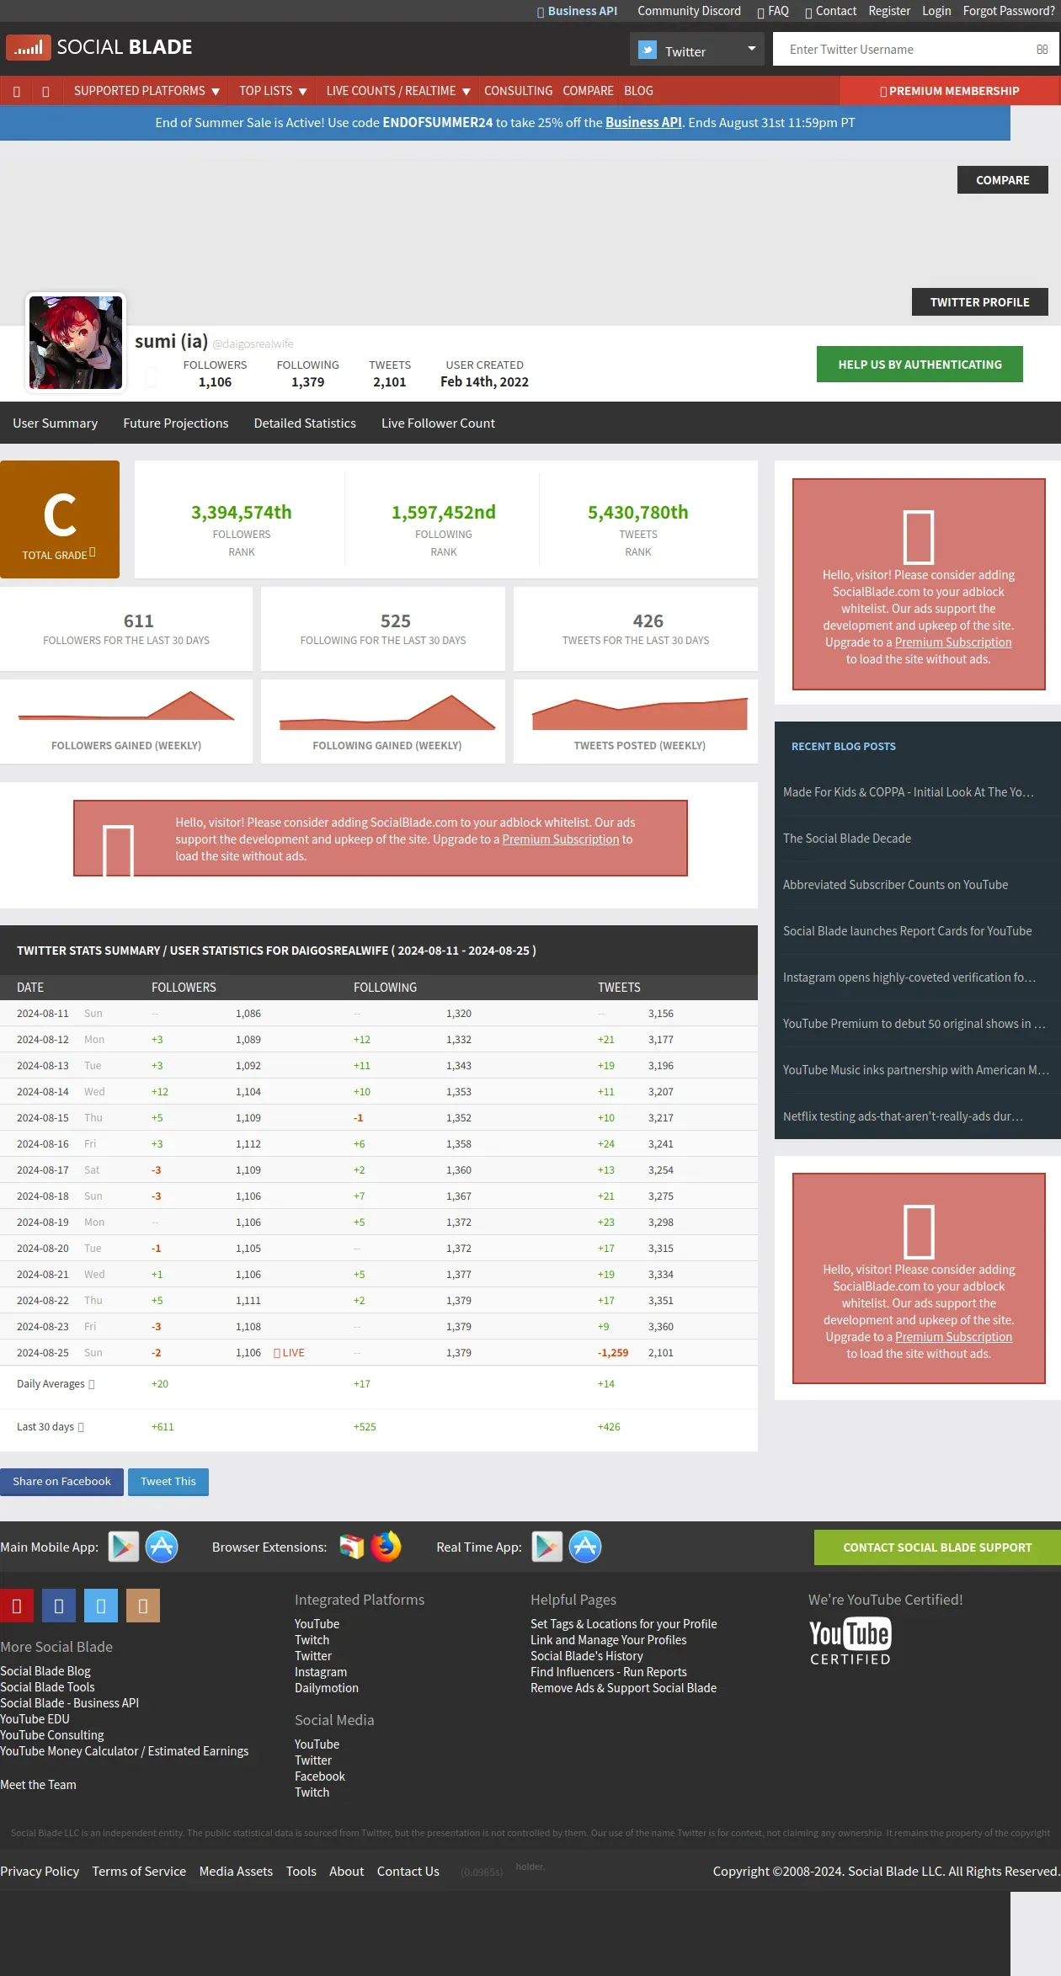
Task: Click the Total Grade info icon
Action: coord(93,553)
